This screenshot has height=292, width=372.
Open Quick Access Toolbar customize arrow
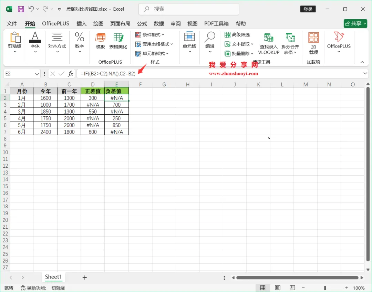tap(59, 9)
